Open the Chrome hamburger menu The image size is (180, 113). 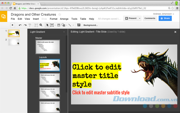coord(177,8)
